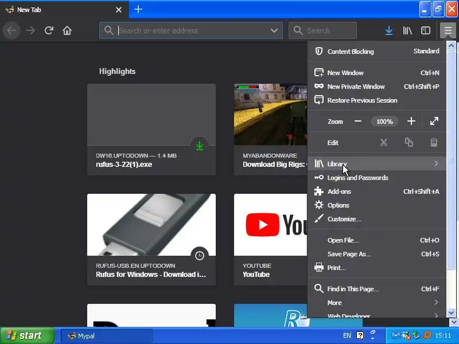Click the Paste clipboard icon
Image resolution: width=459 pixels, height=344 pixels.
[434, 142]
